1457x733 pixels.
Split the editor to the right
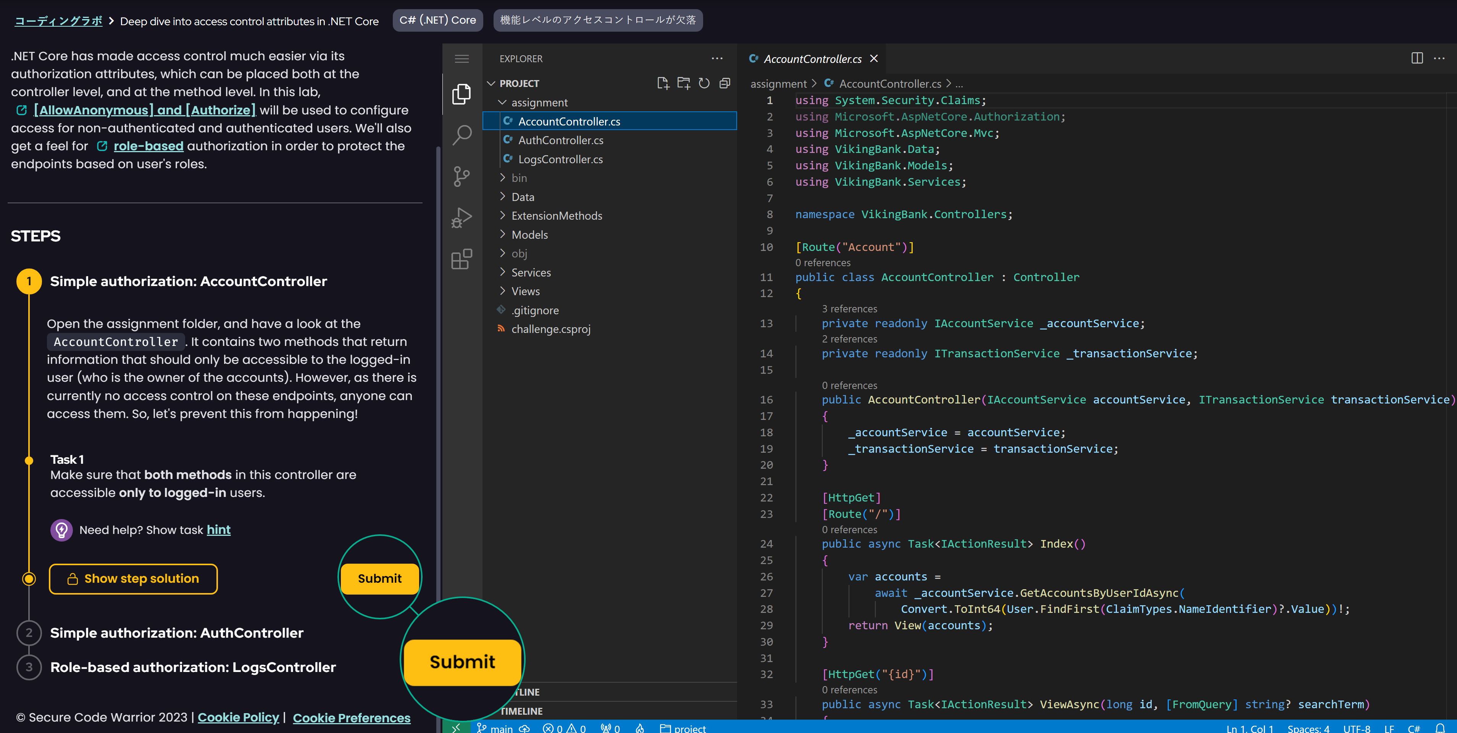[1417, 58]
